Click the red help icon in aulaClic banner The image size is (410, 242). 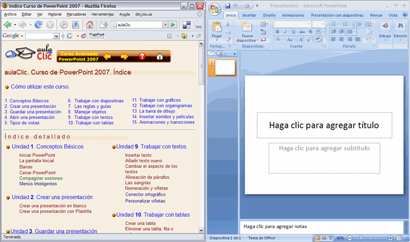[142, 56]
